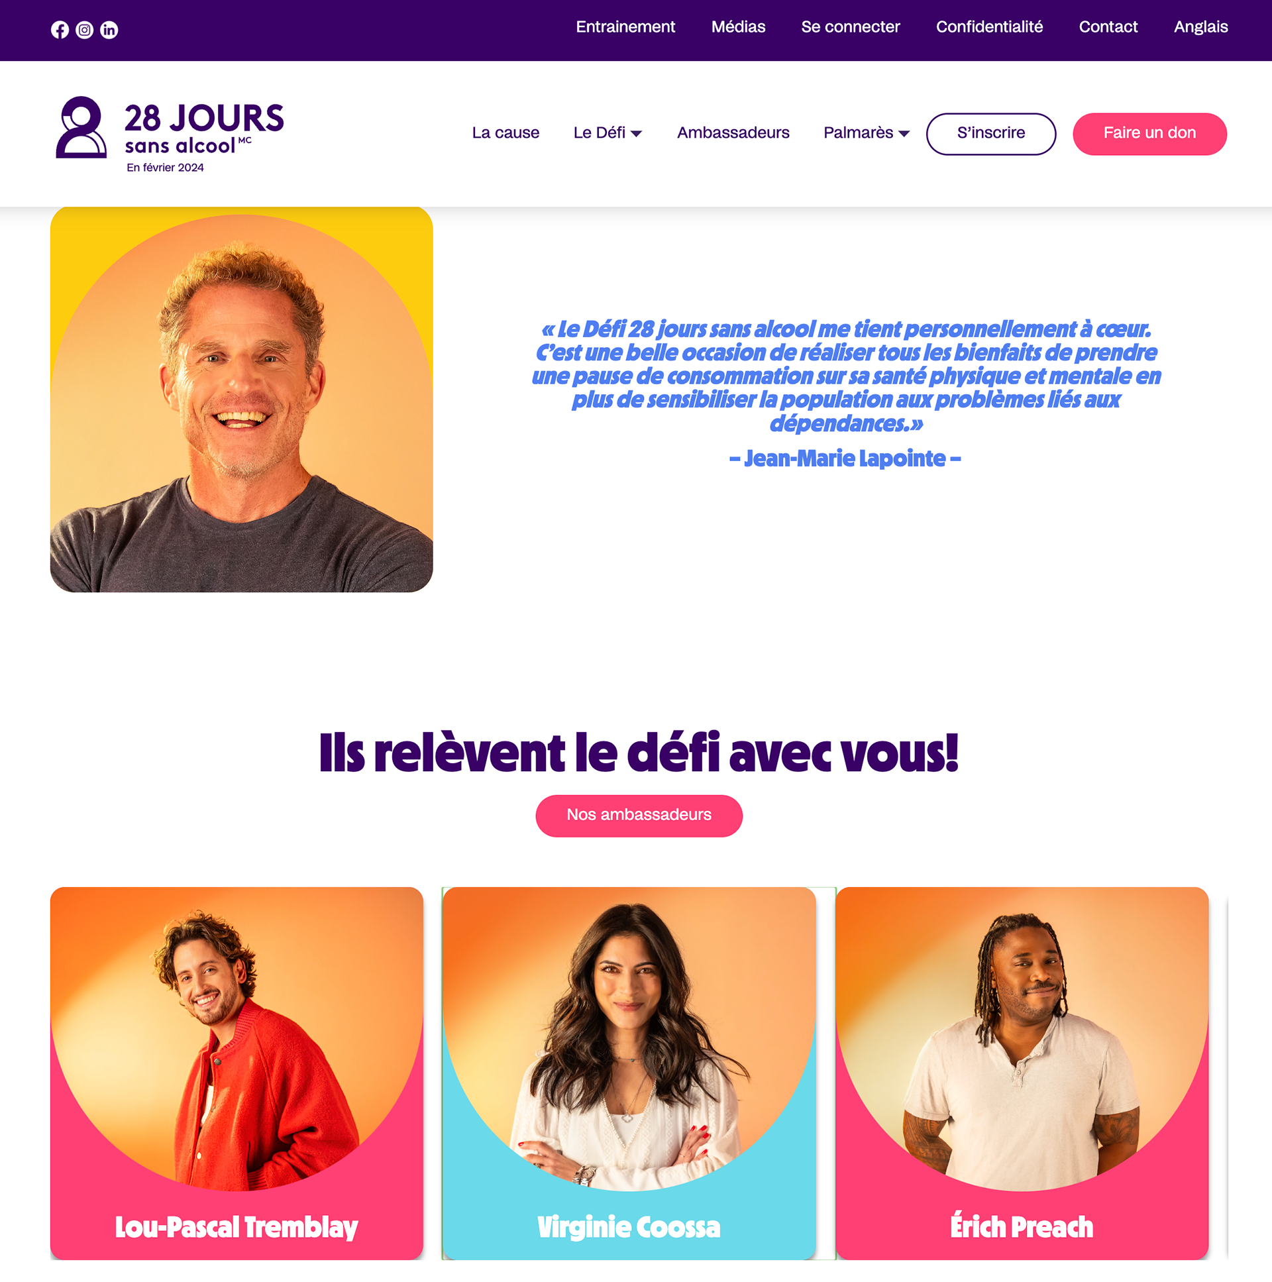Switch language to Anglais

(x=1200, y=27)
